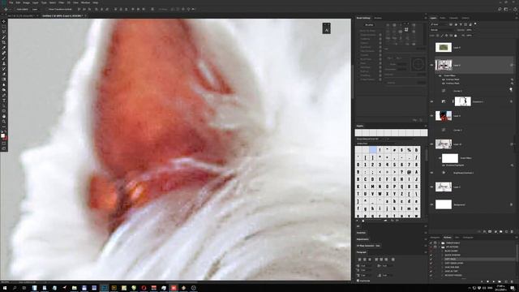Select the Eraser tool
This screenshot has width=519, height=292.
pyautogui.click(x=3, y=75)
